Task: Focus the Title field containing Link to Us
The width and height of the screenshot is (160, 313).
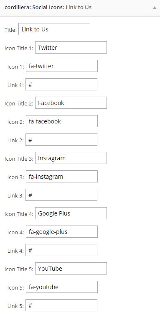Action: pyautogui.click(x=54, y=29)
